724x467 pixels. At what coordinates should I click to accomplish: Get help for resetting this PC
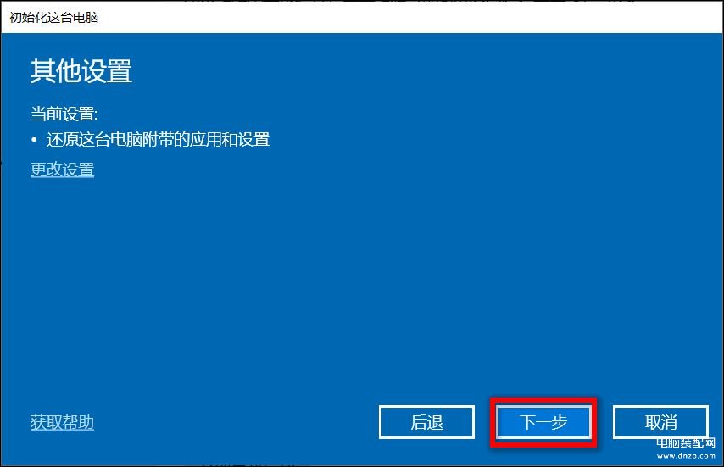63,422
